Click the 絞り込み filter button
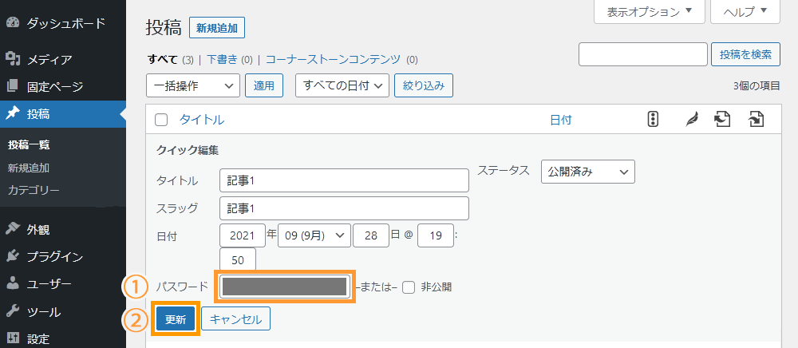Screen dimensions: 798x348 424,85
